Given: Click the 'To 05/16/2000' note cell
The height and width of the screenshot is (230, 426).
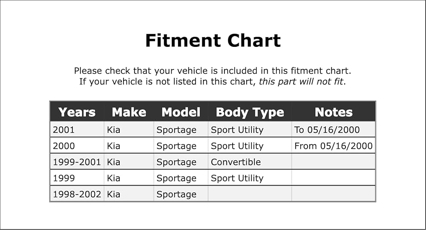Looking at the screenshot, I should point(334,129).
